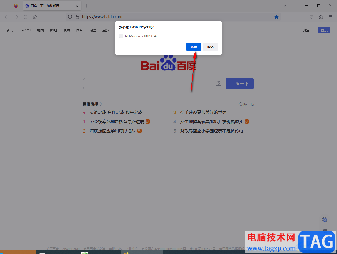The width and height of the screenshot is (337, 254).
Task: Click the 登录 login button
Action: point(324,30)
